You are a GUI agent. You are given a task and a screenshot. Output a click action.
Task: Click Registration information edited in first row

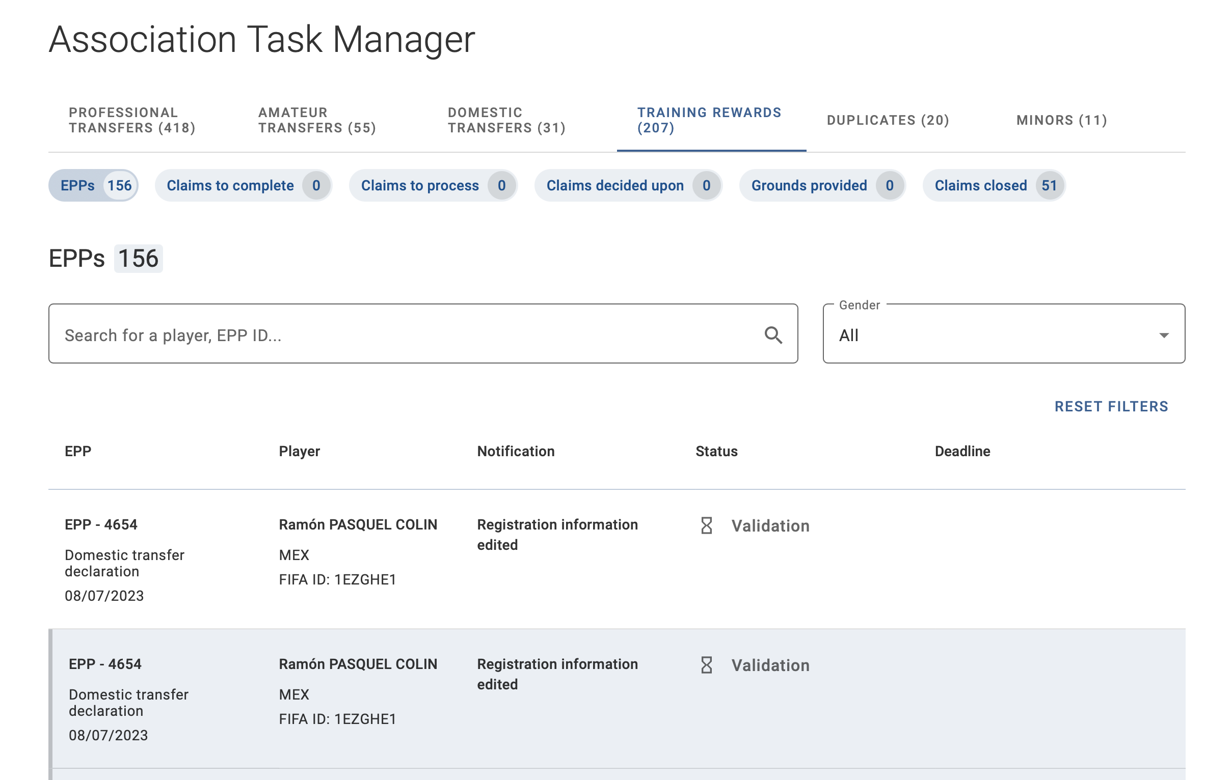(x=557, y=535)
